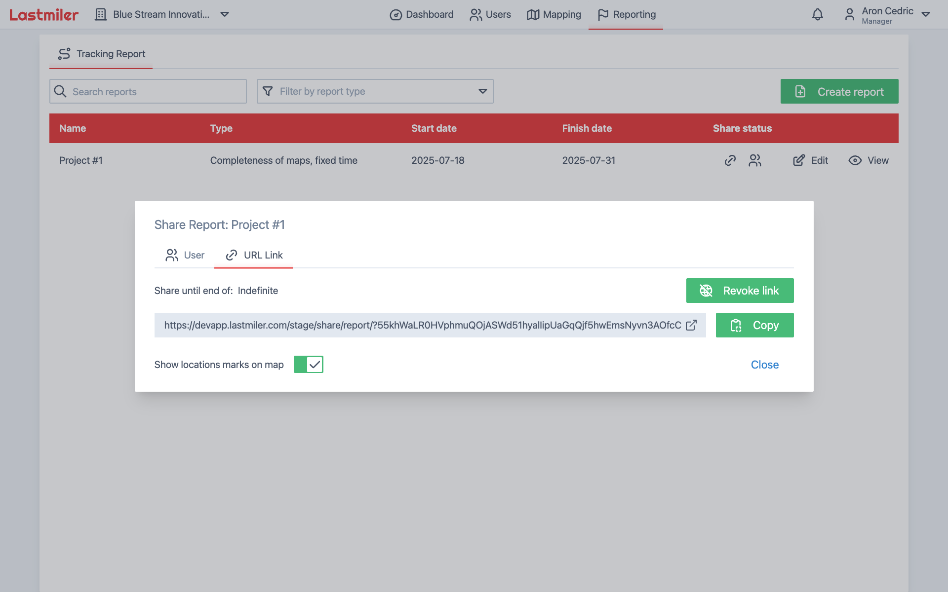Click the 2025-07-18 start date cell
Image resolution: width=948 pixels, height=592 pixels.
[438, 160]
